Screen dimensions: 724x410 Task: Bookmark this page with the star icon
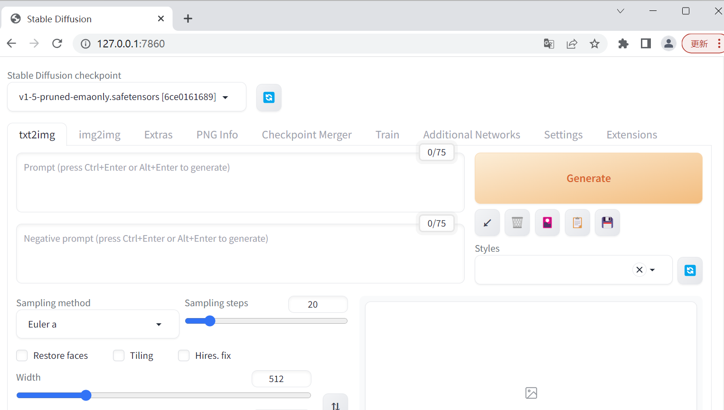(594, 44)
